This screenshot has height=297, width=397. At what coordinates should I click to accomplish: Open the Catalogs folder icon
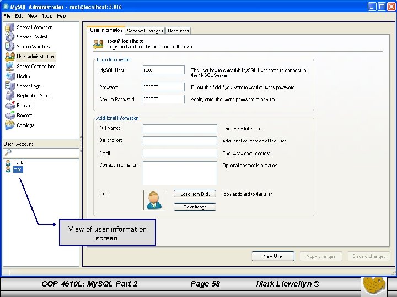point(9,125)
